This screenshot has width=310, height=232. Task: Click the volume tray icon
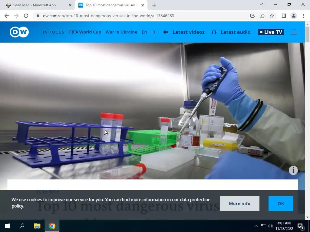(x=270, y=226)
